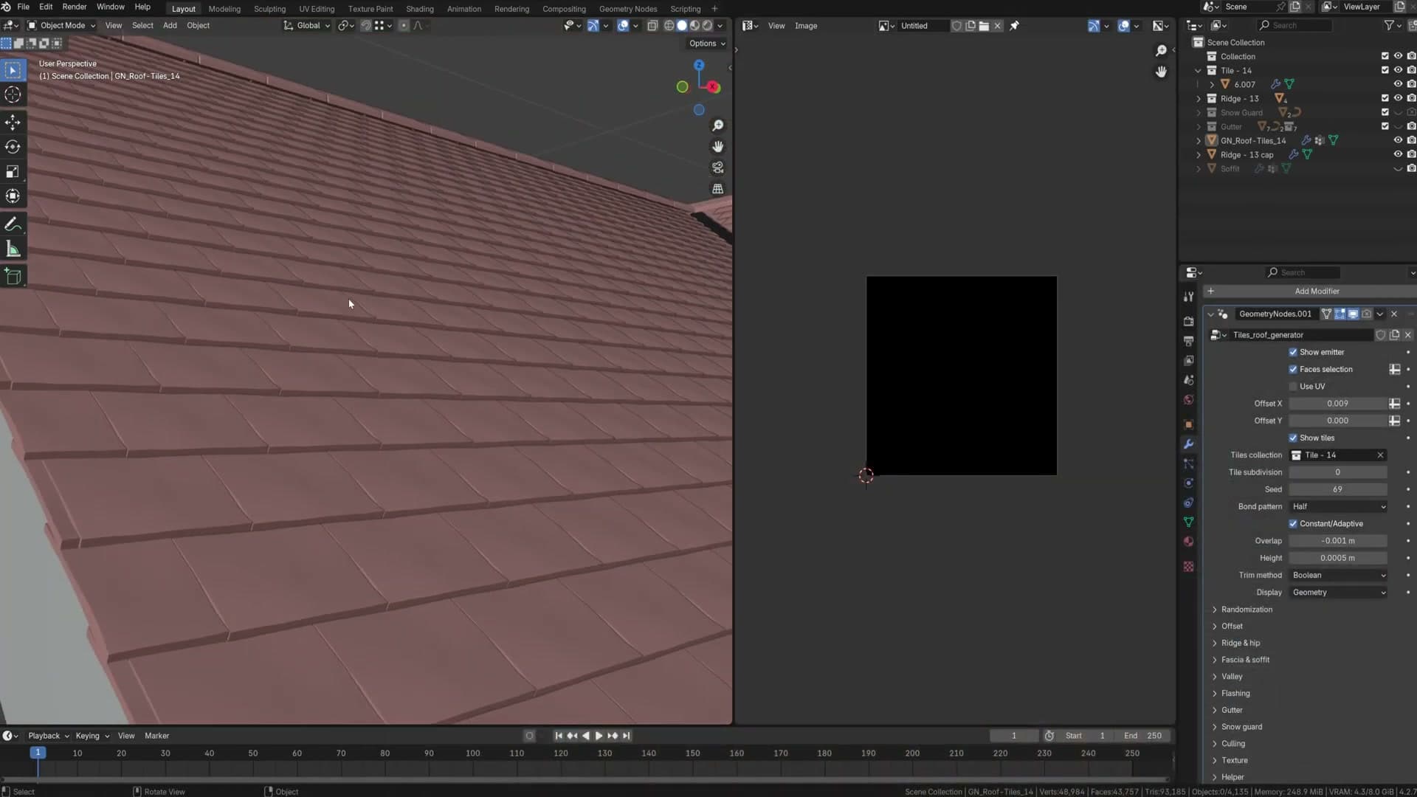This screenshot has height=797, width=1417.
Task: Open the Texture properties checker tab
Action: pos(1188,567)
